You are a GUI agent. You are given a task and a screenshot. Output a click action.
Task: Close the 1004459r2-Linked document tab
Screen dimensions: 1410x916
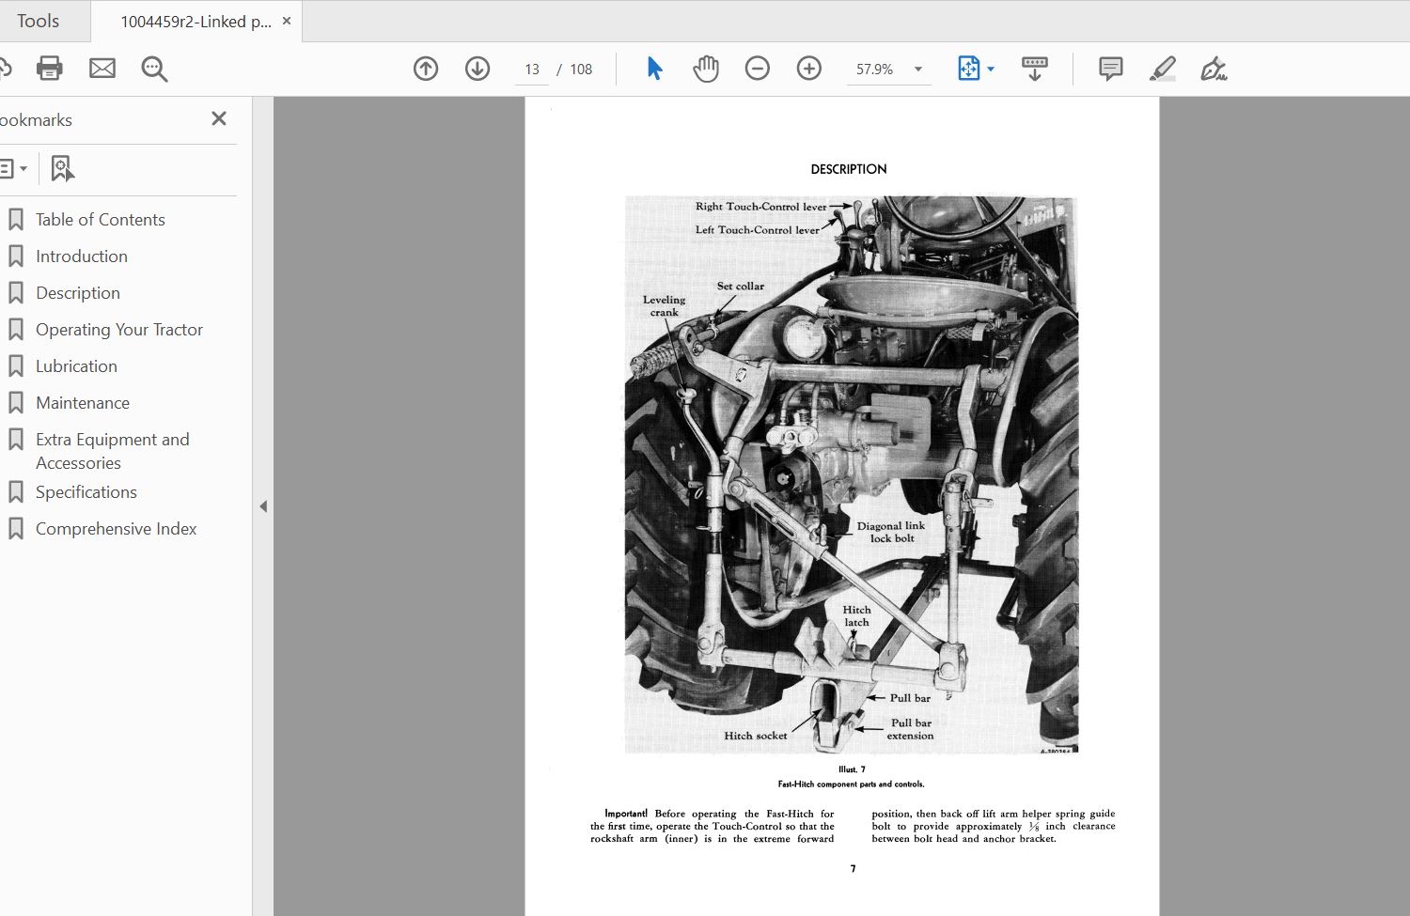287,21
